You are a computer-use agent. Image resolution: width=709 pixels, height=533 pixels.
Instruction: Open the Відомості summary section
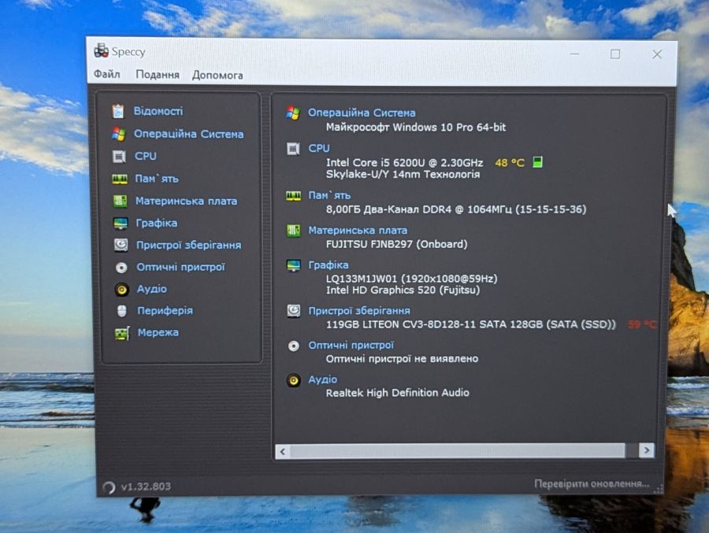click(x=158, y=111)
